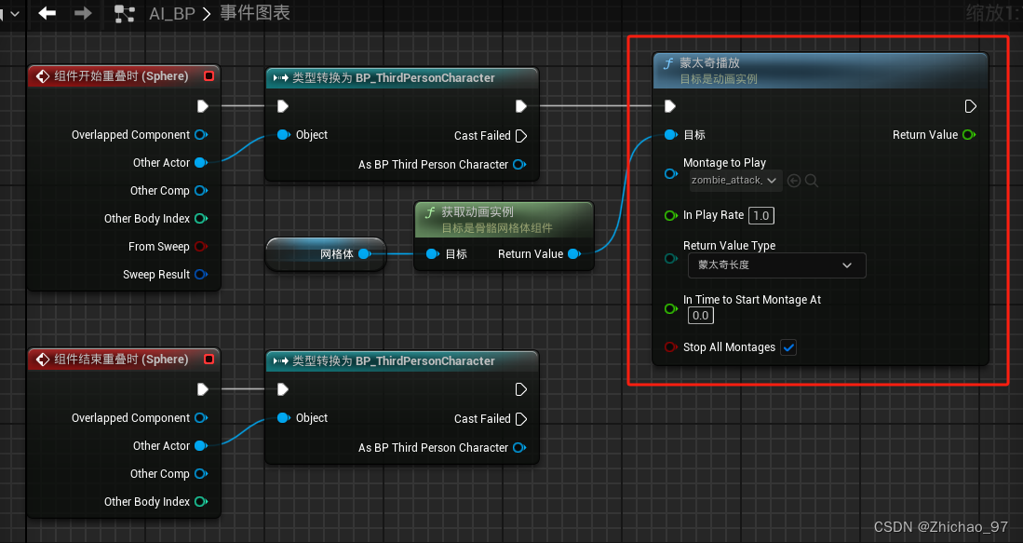Open the Return Value Type dropdown
Viewport: 1023px width, 543px height.
[x=776, y=265]
